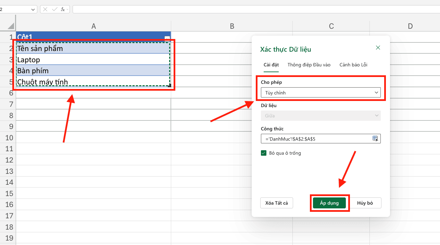This screenshot has height=245, width=440.
Task: Select cell containing Bàn phím
Action: (x=93, y=71)
